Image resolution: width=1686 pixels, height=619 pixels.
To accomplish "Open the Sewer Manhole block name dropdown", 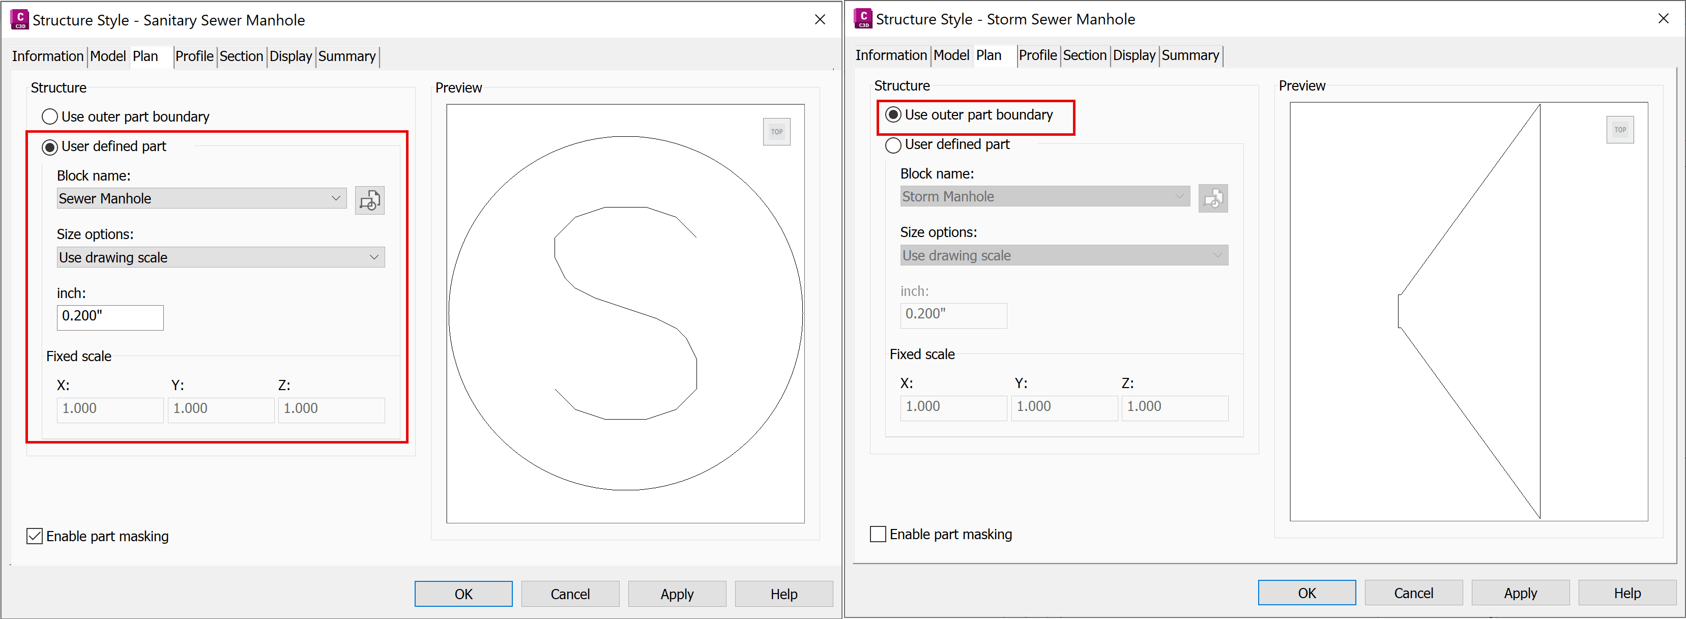I will click(x=201, y=198).
